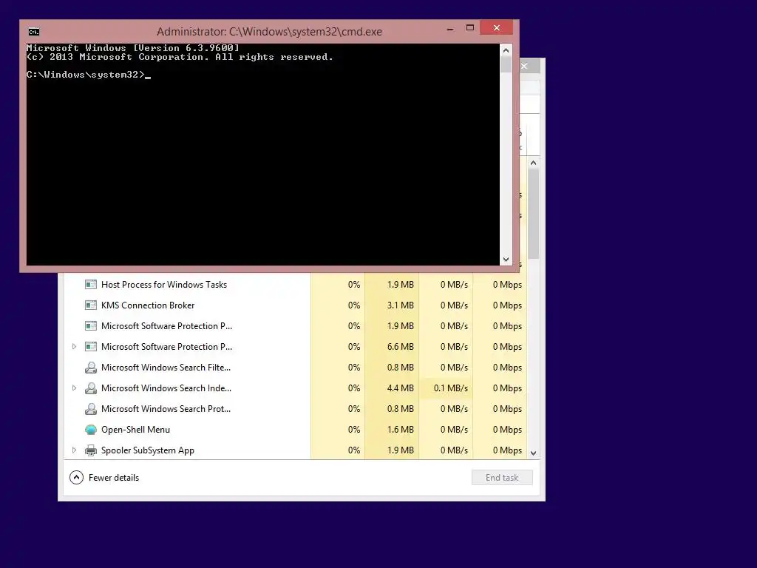Collapse with the Fewer details arrow icon
757x568 pixels.
tap(76, 478)
